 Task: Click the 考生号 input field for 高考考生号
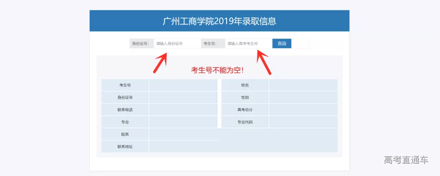coord(248,44)
